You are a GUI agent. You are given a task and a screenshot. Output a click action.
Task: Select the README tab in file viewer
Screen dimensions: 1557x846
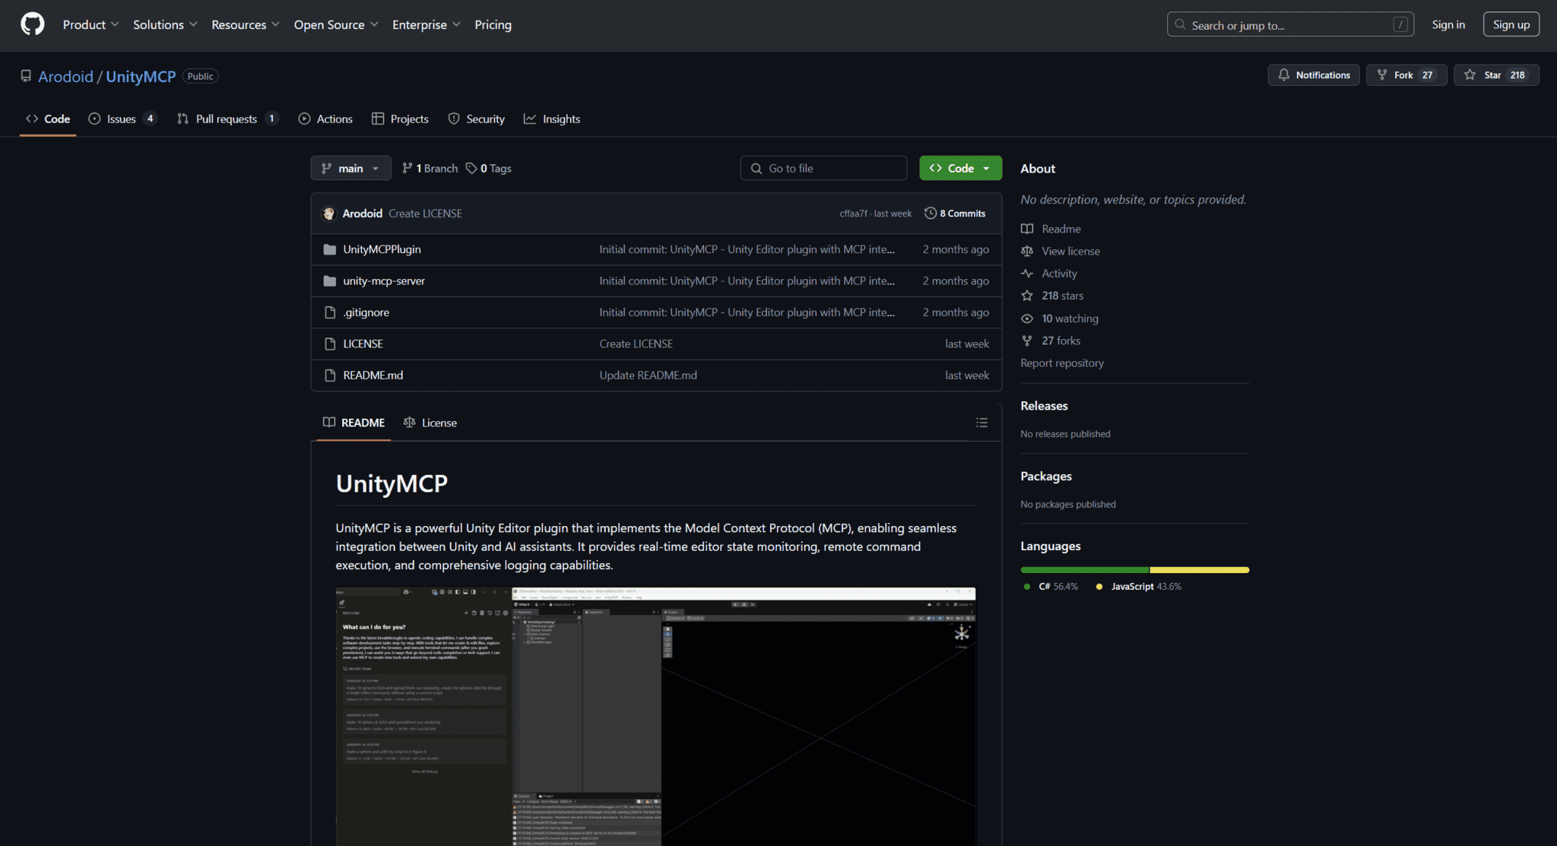(x=354, y=423)
